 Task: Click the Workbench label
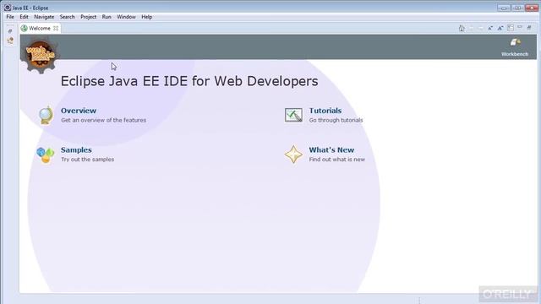515,54
